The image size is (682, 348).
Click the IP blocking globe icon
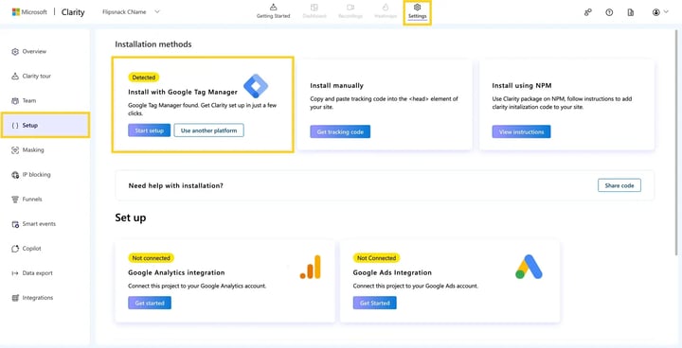pos(15,175)
